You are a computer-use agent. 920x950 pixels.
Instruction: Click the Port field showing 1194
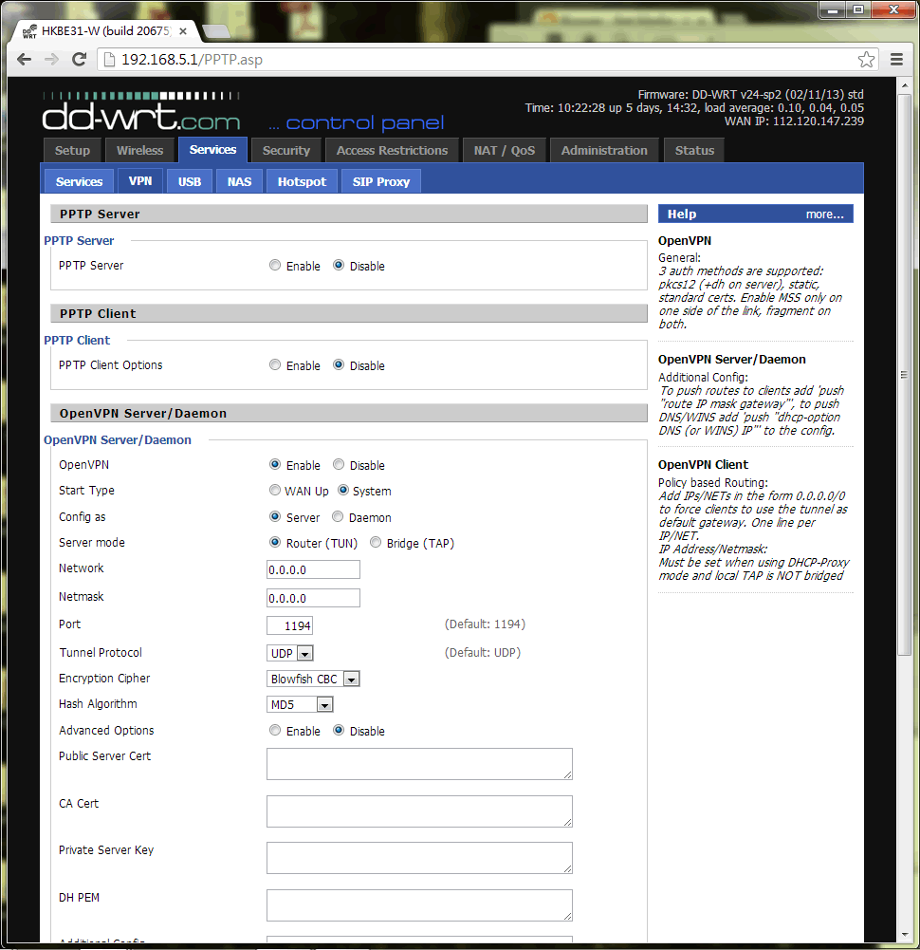[289, 625]
